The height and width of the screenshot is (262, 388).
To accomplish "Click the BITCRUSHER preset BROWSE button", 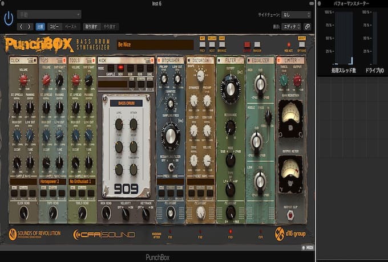I will tap(180, 193).
